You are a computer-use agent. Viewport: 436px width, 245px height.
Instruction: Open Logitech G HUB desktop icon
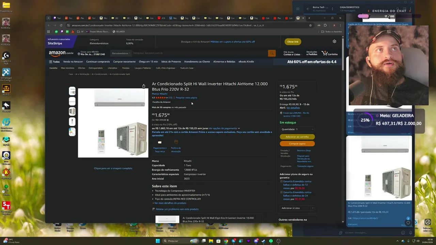[x=6, y=58]
